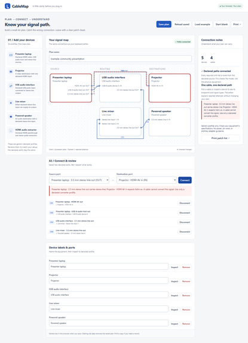Image resolution: width=248 pixels, height=343 pixels.
Task: Remove the Presenter laptop device
Action: tap(186, 268)
